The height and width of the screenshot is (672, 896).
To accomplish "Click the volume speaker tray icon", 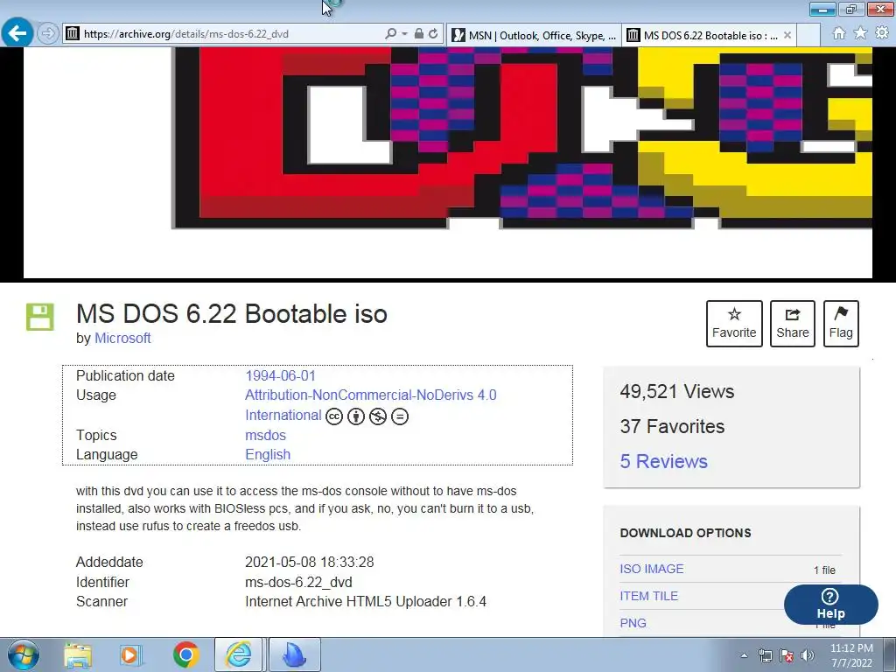I will [808, 655].
